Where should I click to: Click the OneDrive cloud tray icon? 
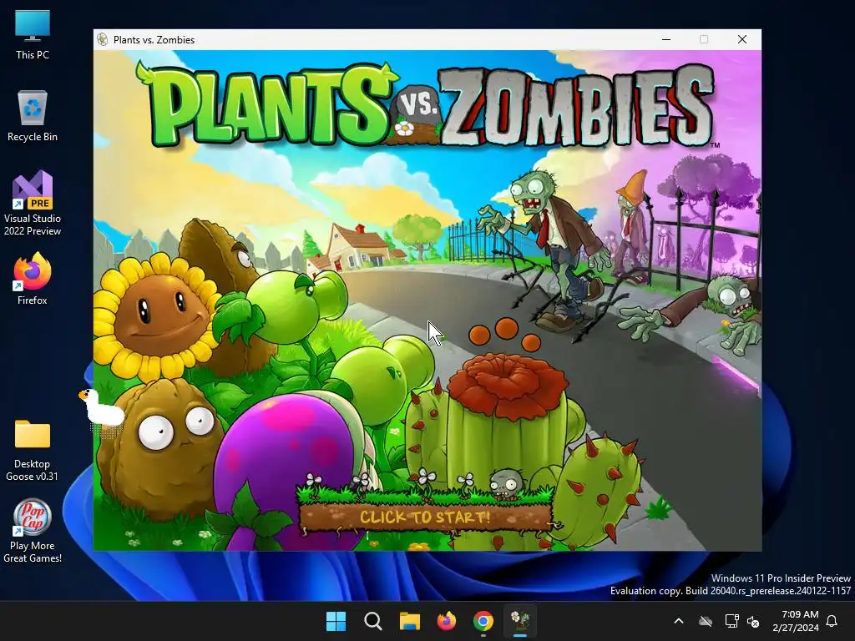(x=706, y=621)
